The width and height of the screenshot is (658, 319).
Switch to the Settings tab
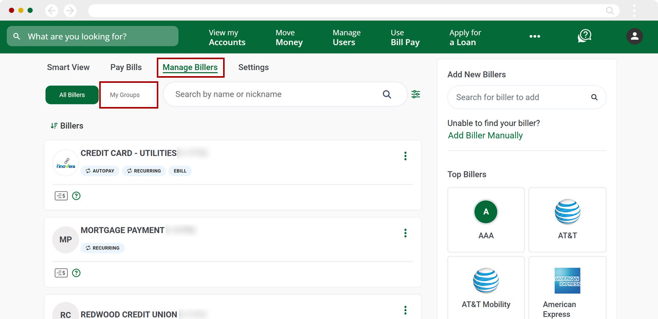(253, 67)
